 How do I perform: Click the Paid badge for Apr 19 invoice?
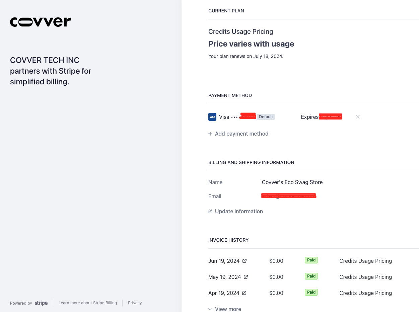[311, 292]
